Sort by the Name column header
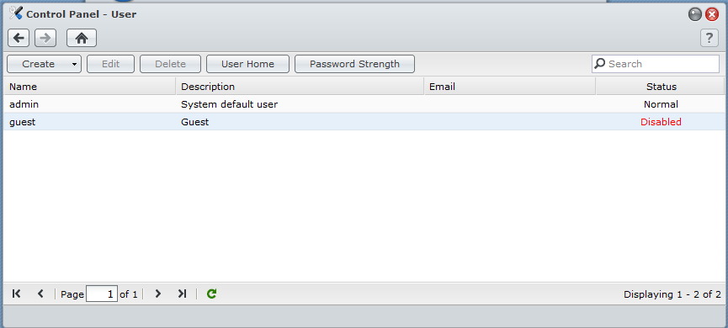The height and width of the screenshot is (328, 728). [x=90, y=87]
